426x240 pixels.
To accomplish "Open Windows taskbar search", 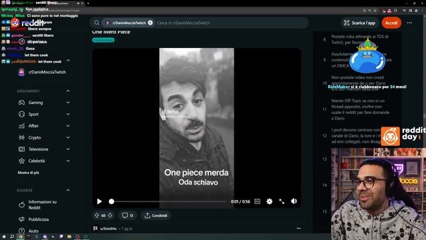I will 12,237.
